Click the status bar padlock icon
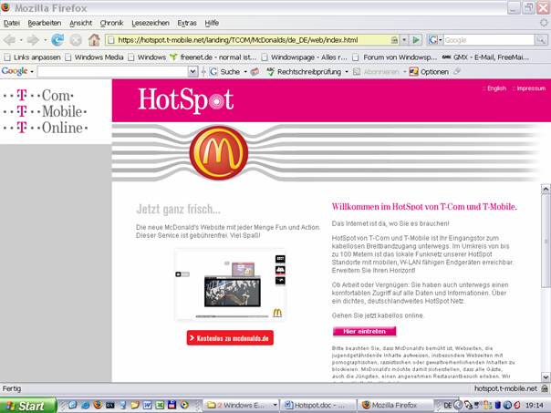Image resolution: width=551 pixels, height=413 pixels. coord(545,388)
